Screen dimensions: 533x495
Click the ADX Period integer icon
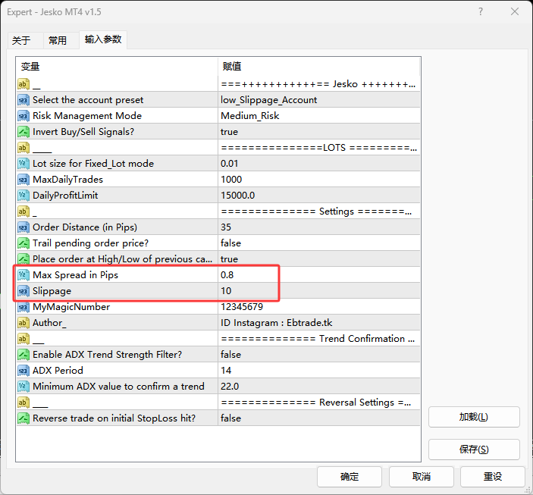point(24,371)
